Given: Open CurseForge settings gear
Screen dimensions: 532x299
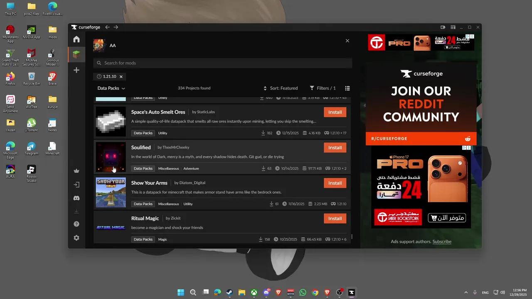Looking at the screenshot, I should click(x=76, y=238).
